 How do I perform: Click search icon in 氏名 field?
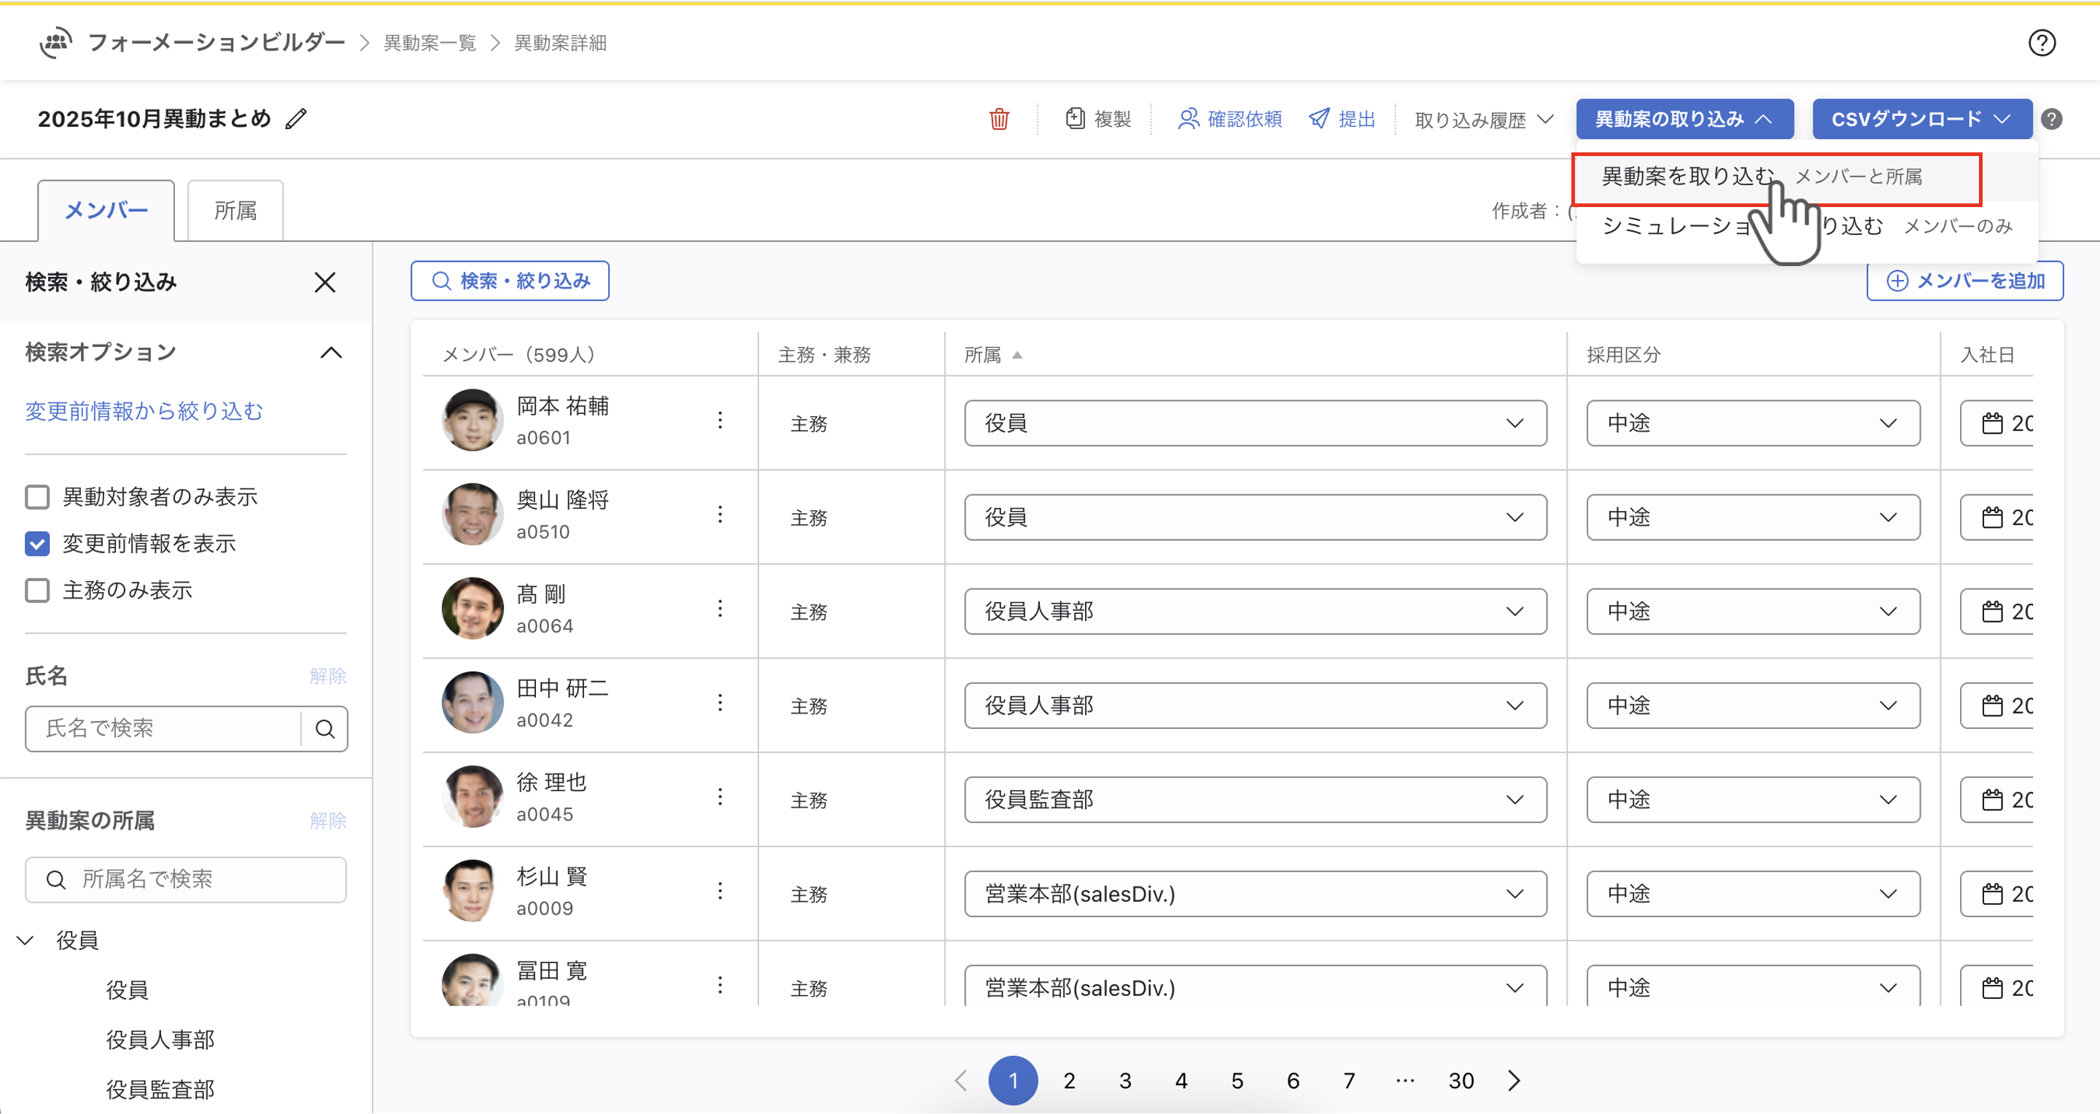[325, 728]
